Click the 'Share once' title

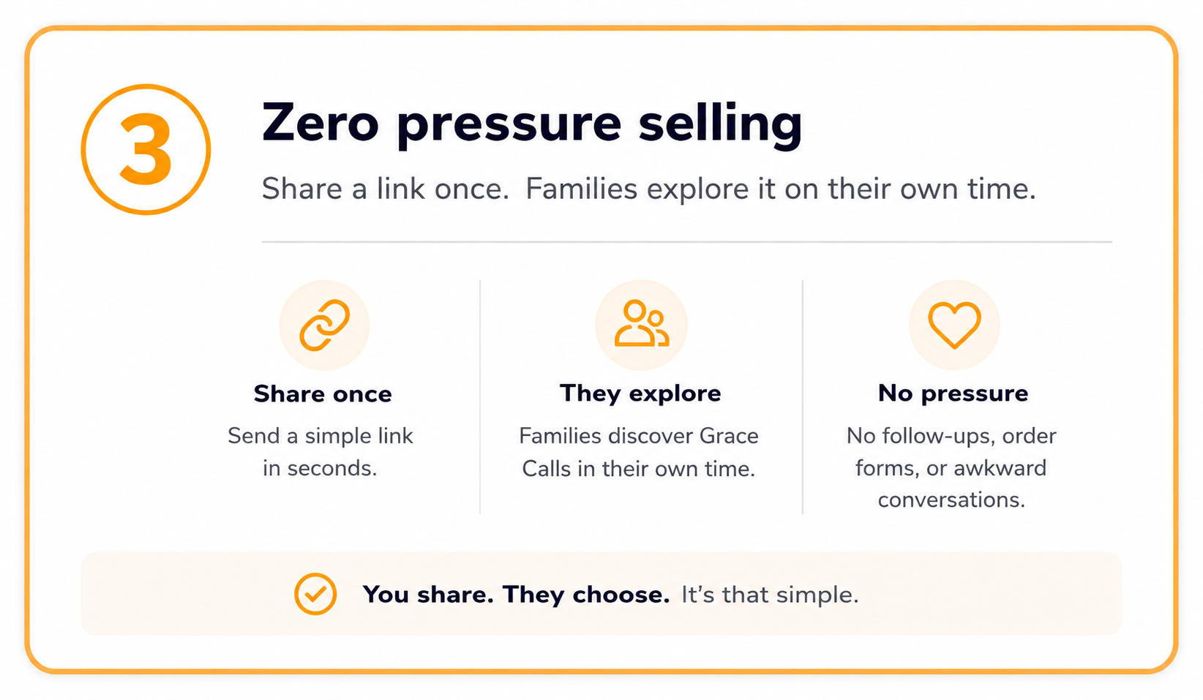pyautogui.click(x=323, y=394)
